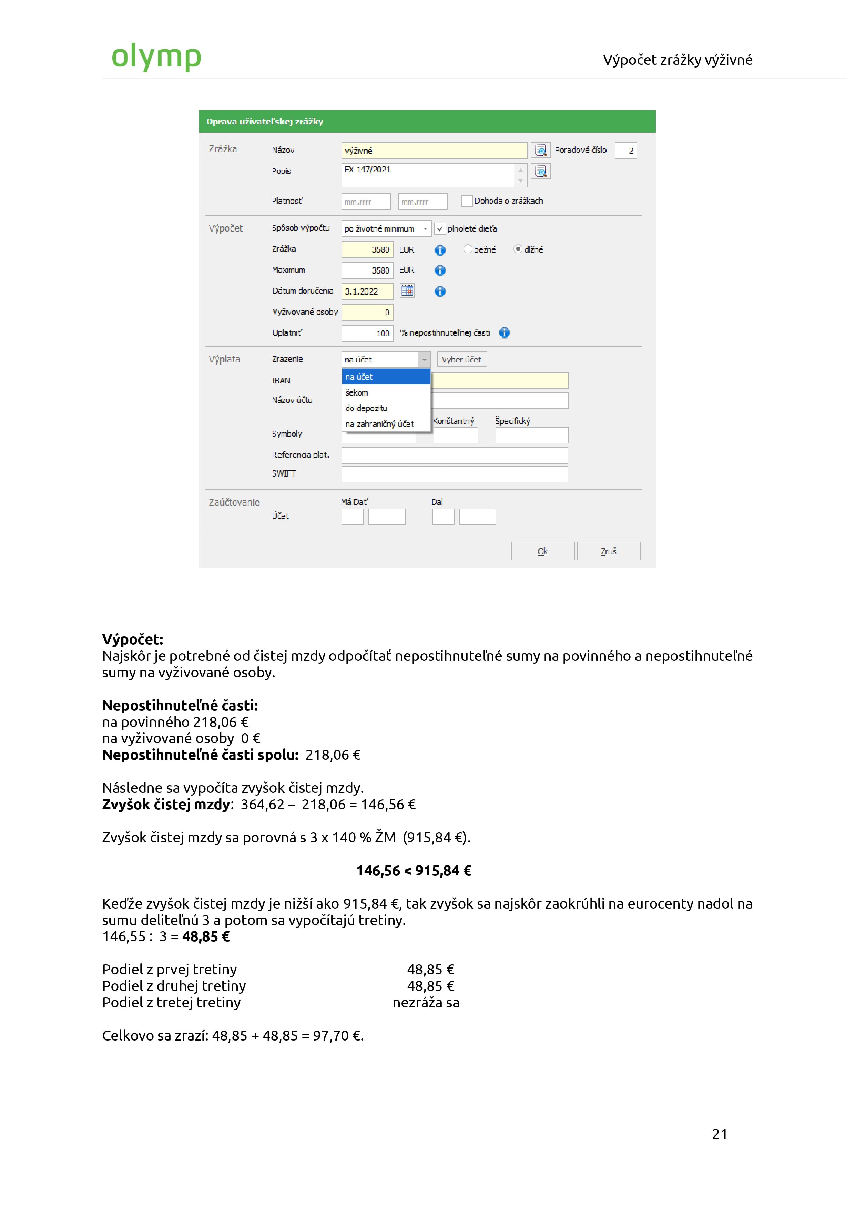Click the 'Oprava užívateľskej zrážky' title bar

point(427,122)
